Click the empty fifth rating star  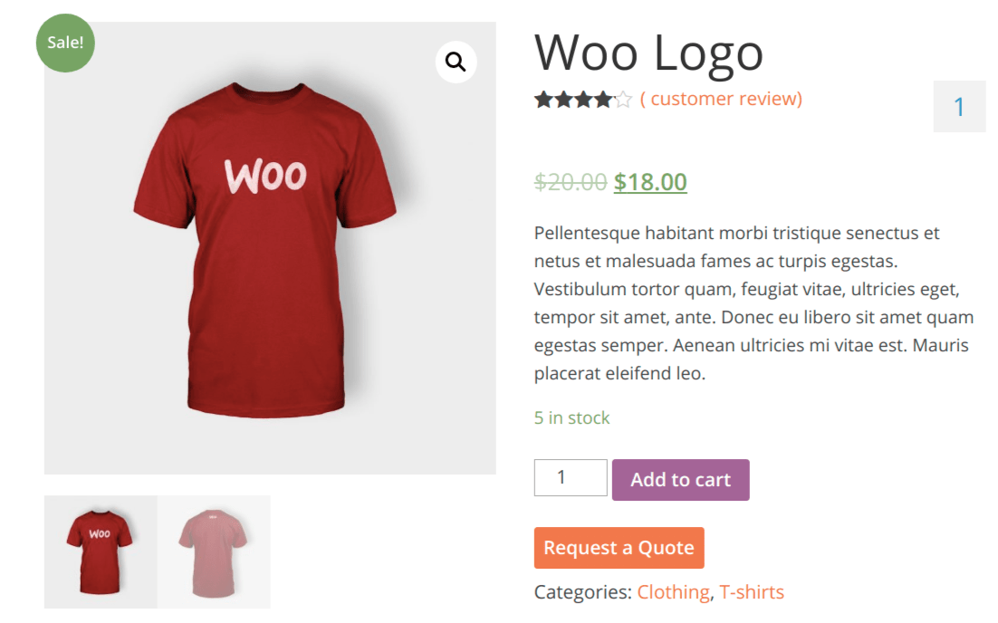coord(623,100)
